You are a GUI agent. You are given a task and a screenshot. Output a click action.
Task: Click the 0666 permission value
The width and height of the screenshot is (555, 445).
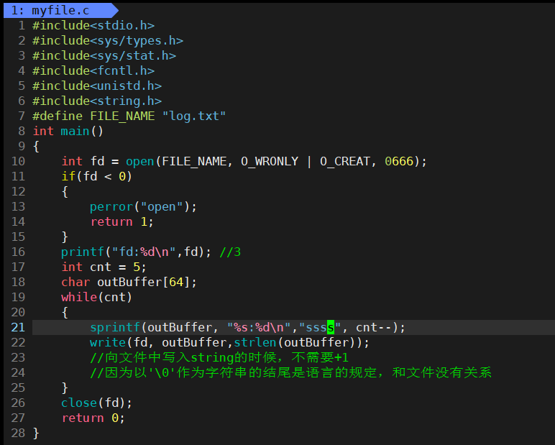(x=399, y=161)
